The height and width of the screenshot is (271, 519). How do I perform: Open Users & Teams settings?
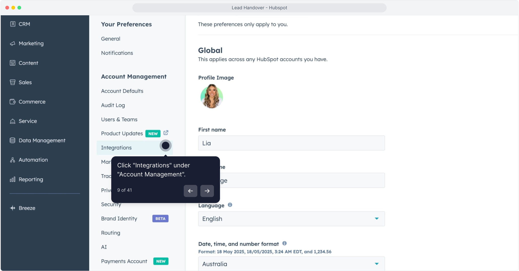coord(119,119)
